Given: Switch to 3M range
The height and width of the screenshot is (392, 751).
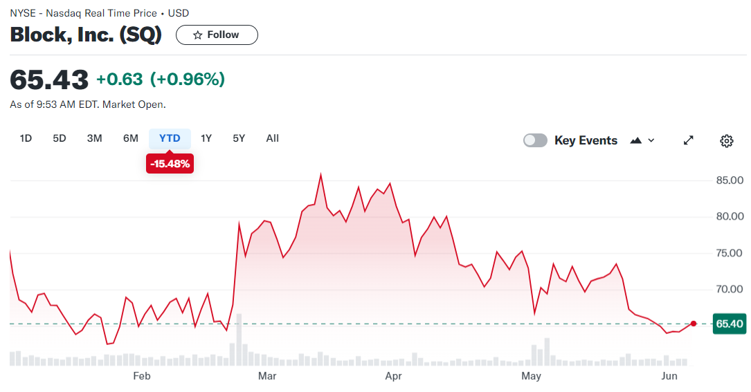Looking at the screenshot, I should coord(95,138).
